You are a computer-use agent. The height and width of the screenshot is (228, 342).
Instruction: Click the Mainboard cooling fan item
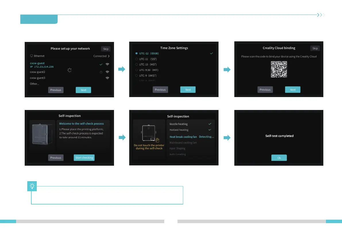point(183,143)
